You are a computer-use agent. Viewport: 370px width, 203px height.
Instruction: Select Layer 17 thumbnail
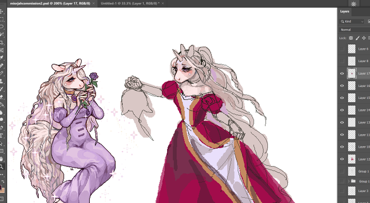[x=351, y=73]
